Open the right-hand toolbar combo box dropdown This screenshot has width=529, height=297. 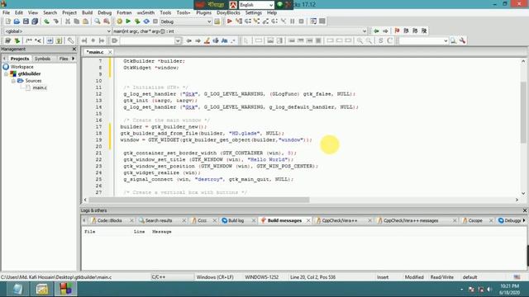(446, 40)
